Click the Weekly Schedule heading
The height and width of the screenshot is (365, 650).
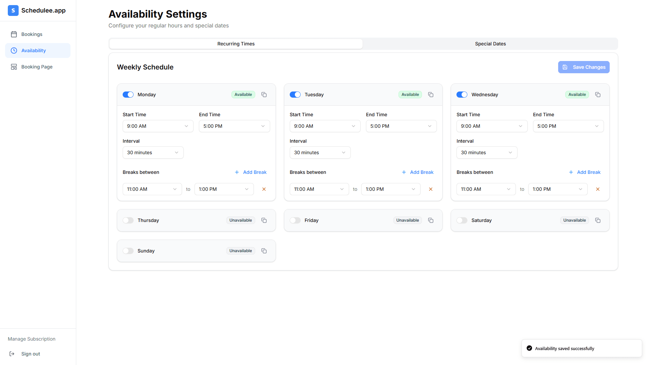(145, 67)
